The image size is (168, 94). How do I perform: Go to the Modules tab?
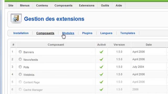(68, 33)
